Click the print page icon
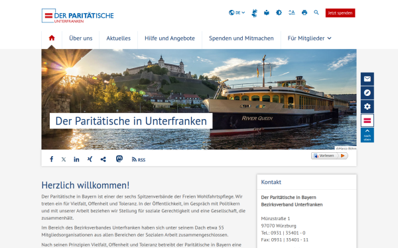The height and width of the screenshot is (248, 398). (304, 13)
